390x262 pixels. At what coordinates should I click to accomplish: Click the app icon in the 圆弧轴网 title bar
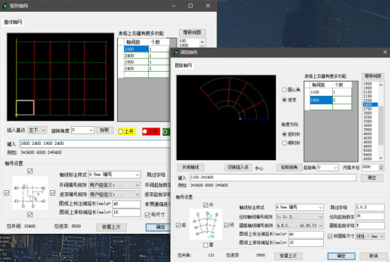176,52
